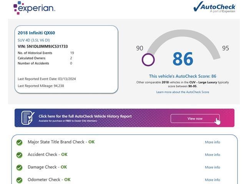This screenshot has height=184, width=246.
Task: Click the gray score gauge arc
Action: coord(183,34)
